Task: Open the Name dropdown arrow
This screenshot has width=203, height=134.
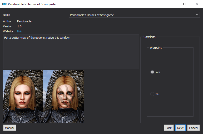Action: (197, 15)
